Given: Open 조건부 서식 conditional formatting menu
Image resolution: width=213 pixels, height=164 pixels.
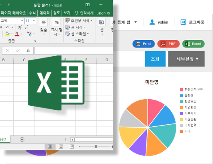Looking at the screenshot, I should click(x=79, y=21).
